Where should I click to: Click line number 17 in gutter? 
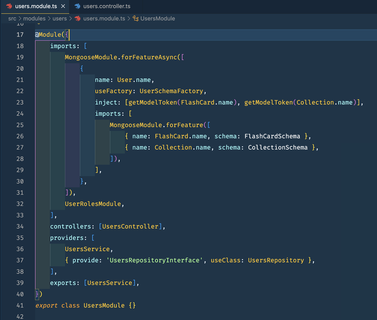pyautogui.click(x=20, y=35)
